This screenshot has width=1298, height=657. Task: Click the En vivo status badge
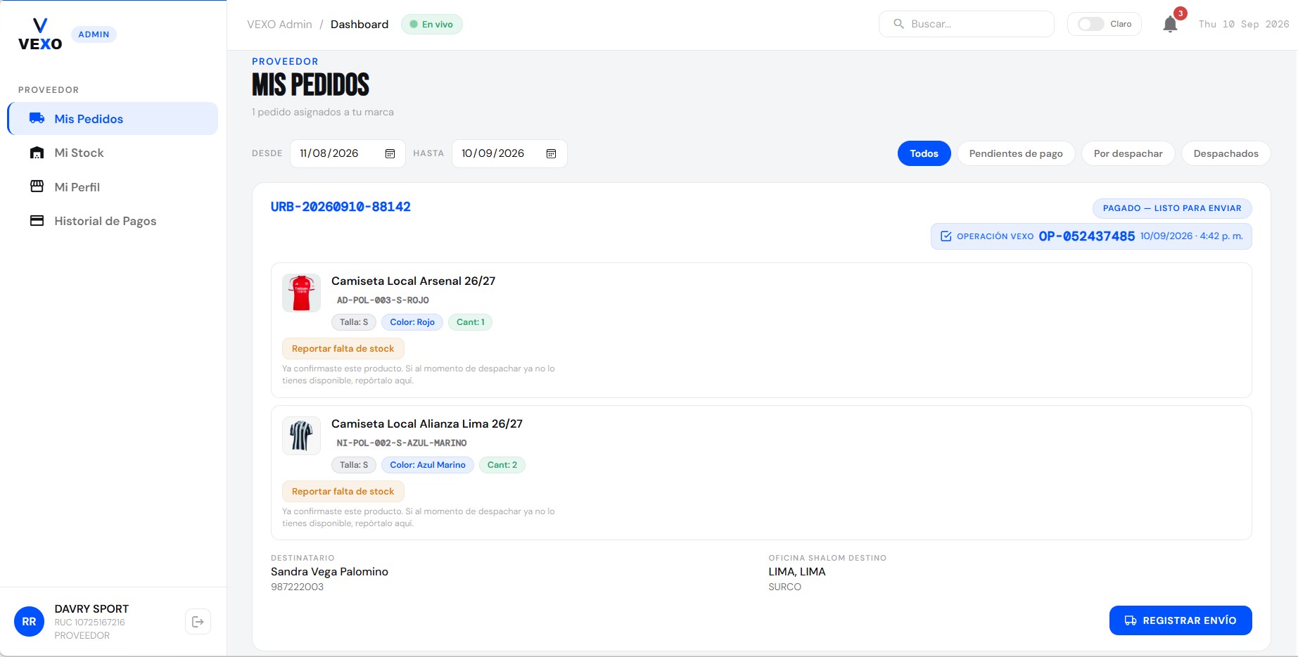point(432,24)
